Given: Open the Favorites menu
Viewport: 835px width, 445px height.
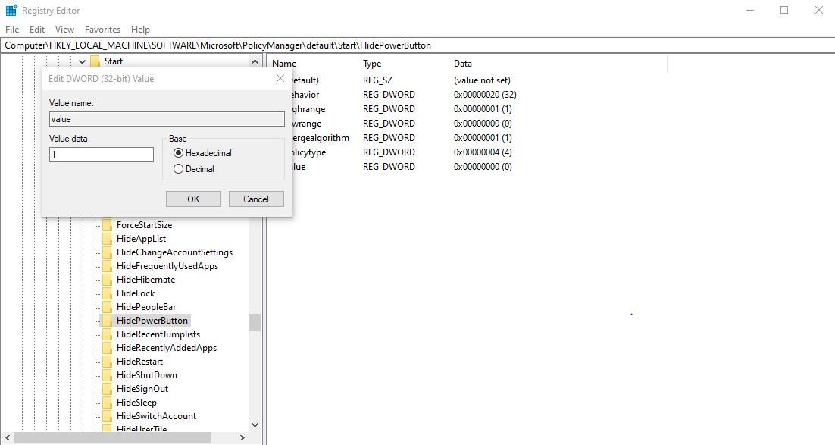Looking at the screenshot, I should click(x=102, y=29).
